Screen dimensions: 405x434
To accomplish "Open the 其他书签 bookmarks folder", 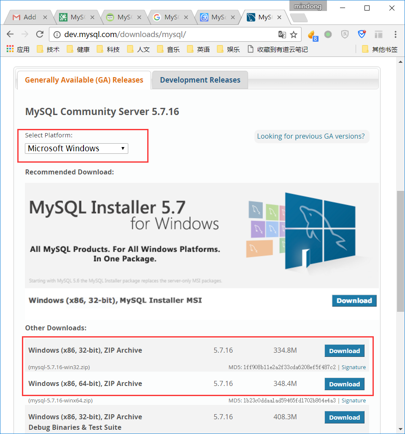I will pyautogui.click(x=380, y=49).
